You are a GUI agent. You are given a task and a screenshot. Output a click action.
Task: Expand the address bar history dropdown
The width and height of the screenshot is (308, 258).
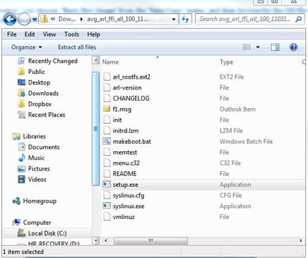174,19
